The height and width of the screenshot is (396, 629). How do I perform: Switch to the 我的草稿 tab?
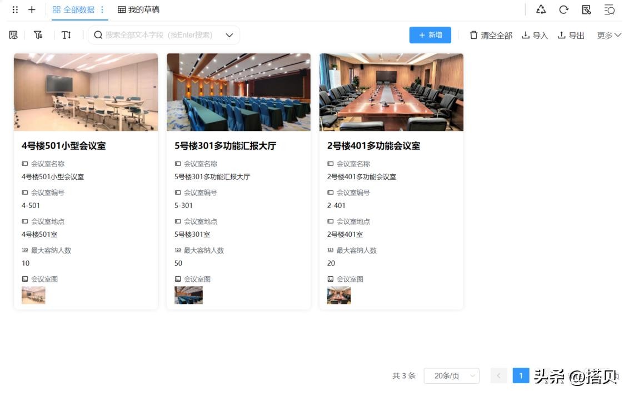click(x=139, y=9)
